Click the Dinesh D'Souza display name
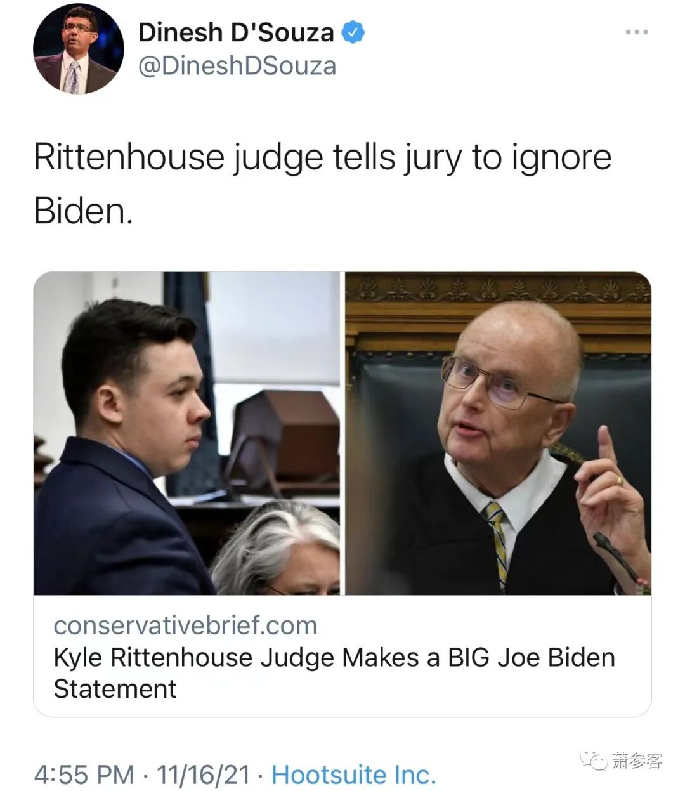This screenshot has width=685, height=791. coord(236,32)
